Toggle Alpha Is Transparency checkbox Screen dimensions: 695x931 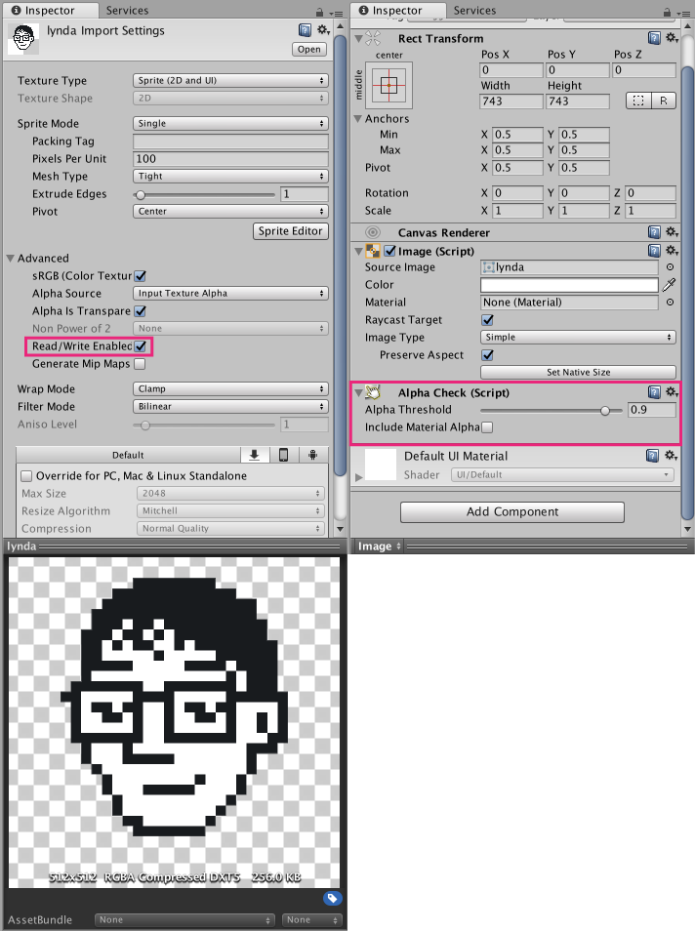[x=141, y=311]
